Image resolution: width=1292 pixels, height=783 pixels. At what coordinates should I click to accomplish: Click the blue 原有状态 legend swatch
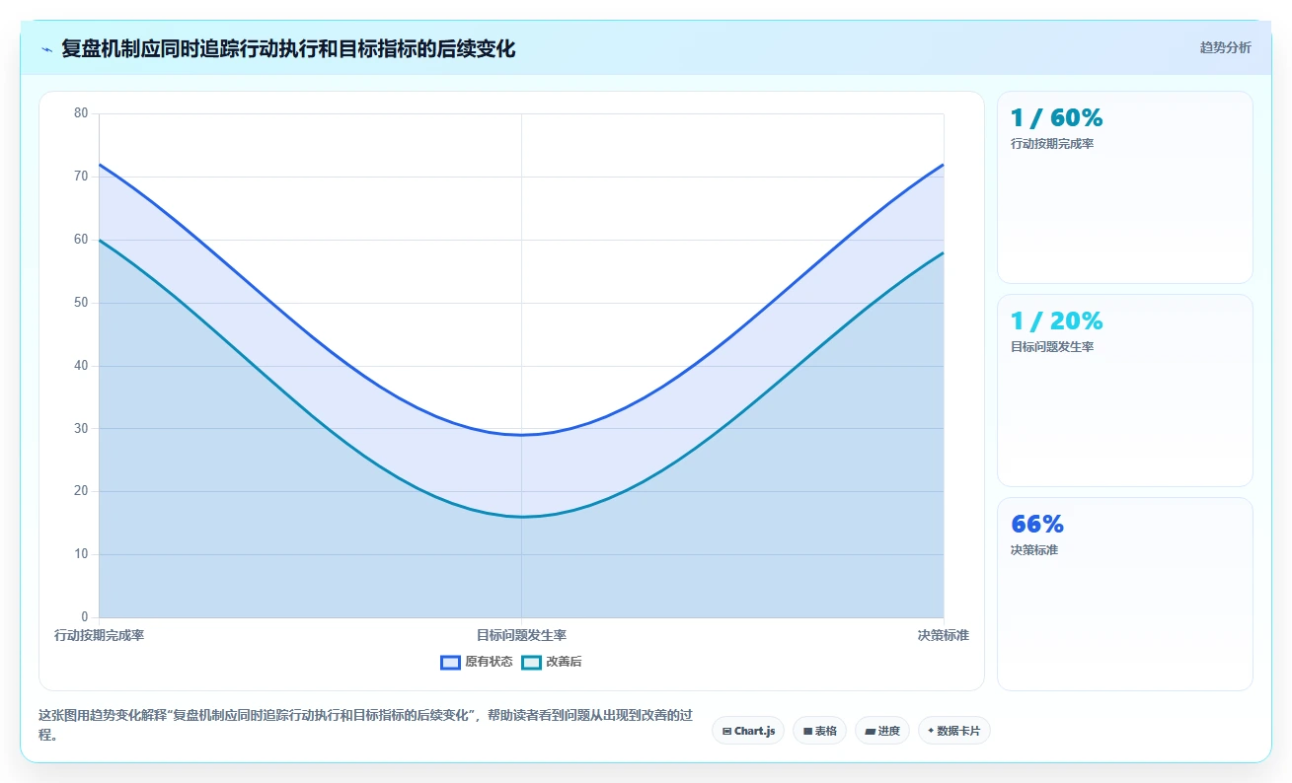click(450, 663)
